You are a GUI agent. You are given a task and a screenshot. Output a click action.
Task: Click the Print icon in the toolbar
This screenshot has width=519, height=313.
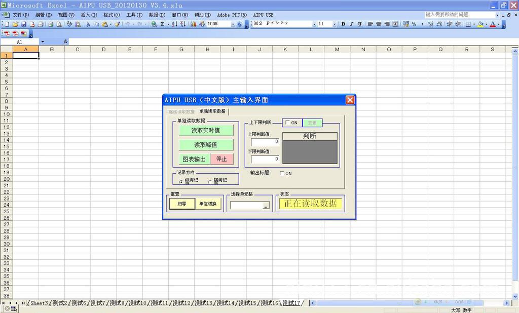tap(51, 24)
